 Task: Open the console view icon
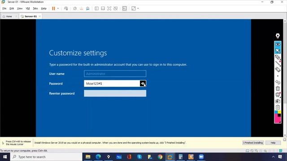(125, 8)
